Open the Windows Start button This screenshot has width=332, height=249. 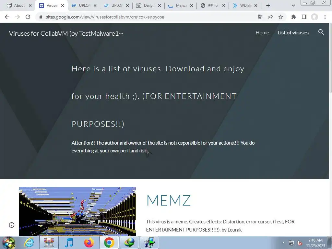[x=8, y=243]
